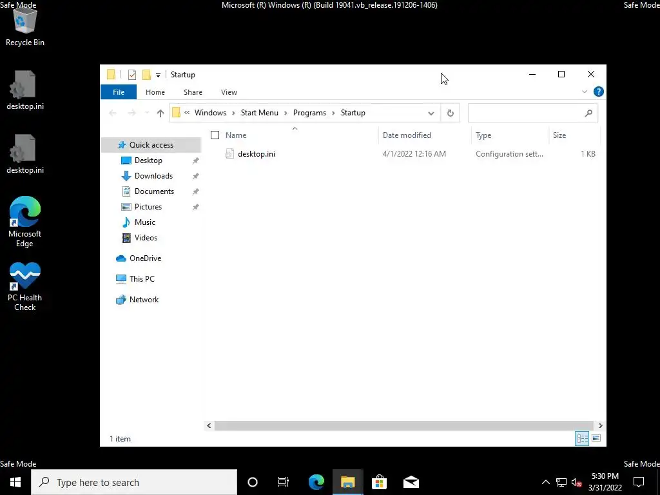Open address bar history dropdown
660x495 pixels.
click(x=431, y=113)
